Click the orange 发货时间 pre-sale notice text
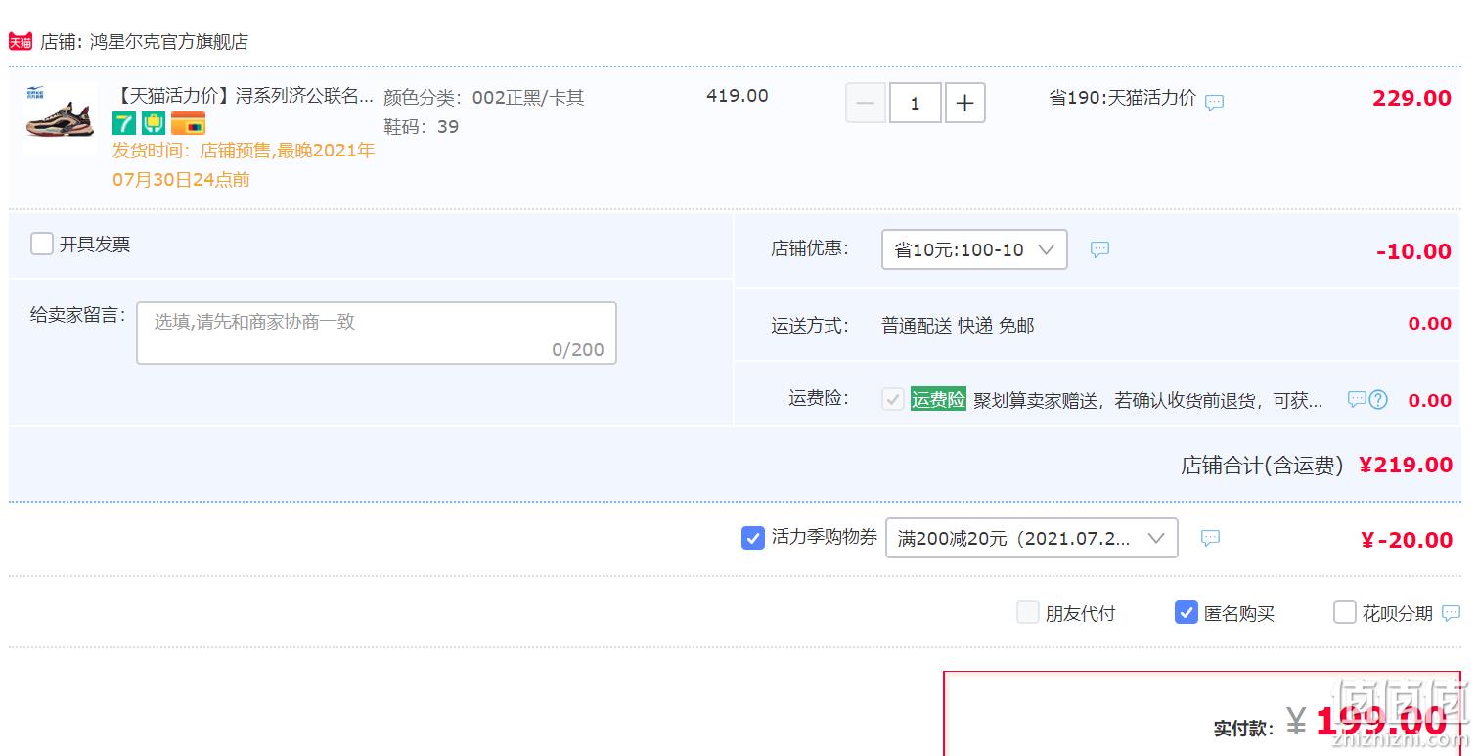The height and width of the screenshot is (756, 1478). [244, 165]
